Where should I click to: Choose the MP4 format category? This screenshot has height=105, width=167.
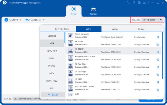[x=52, y=43]
